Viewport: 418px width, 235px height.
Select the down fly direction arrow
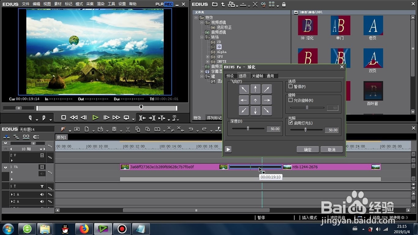tap(255, 111)
